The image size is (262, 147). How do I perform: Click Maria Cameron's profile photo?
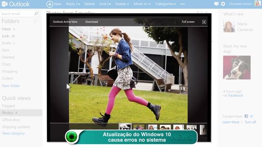(x=229, y=26)
